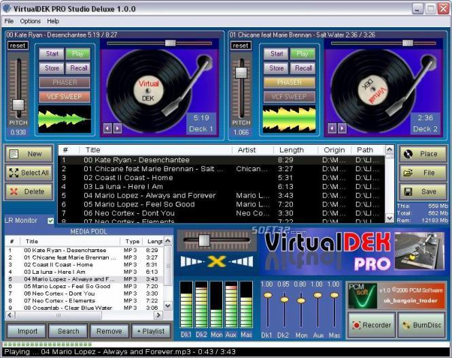Image resolution: width=452 pixels, height=358 pixels.
Task: Select Media Pool row 05 Mario Lopez - Feel So Good
Action: coord(84,286)
